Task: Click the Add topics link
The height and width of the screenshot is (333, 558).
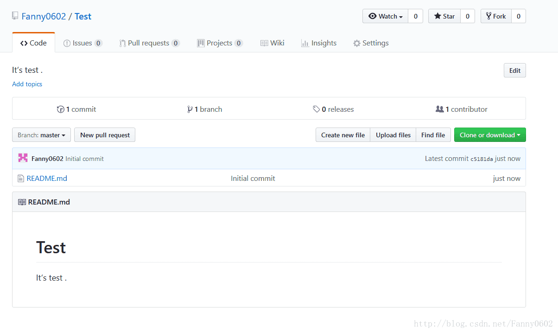Action: 27,84
